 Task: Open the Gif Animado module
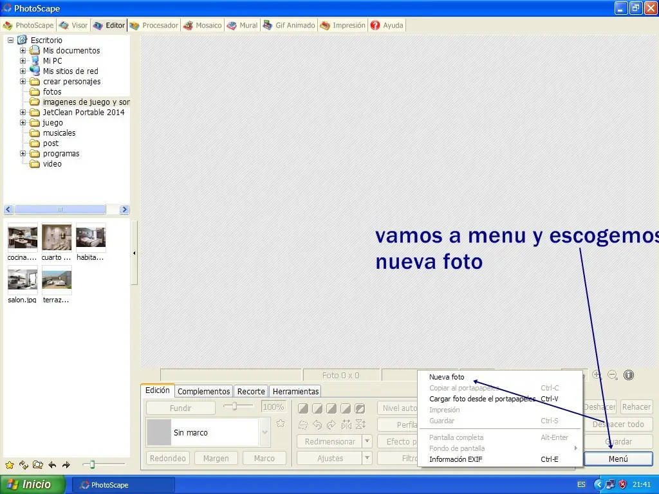tap(289, 25)
